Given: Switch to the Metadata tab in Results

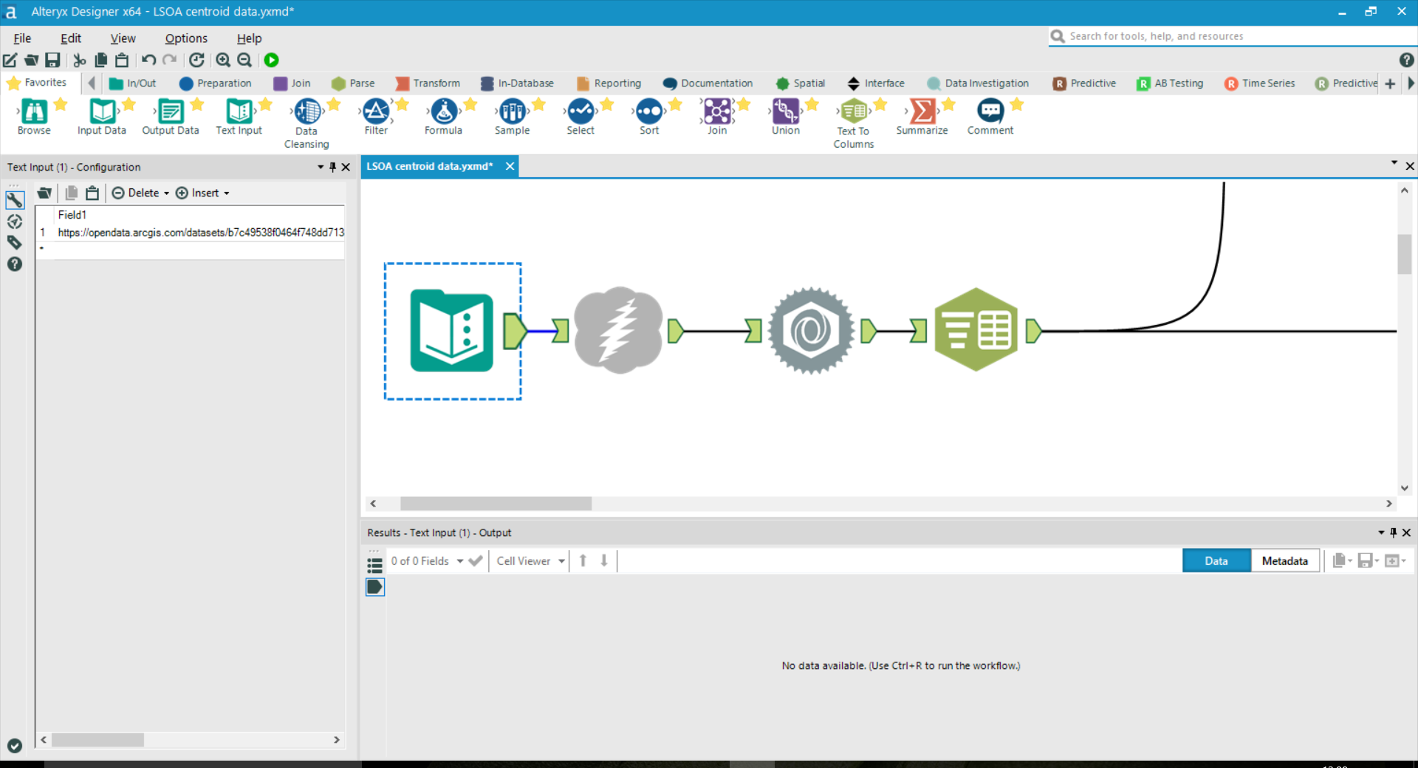Looking at the screenshot, I should (1284, 560).
